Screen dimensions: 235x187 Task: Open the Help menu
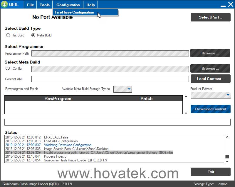[x=90, y=5]
